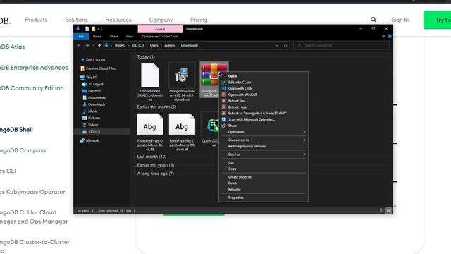Expand the Earlier this year (18) group
451x254 pixels.
pyautogui.click(x=135, y=165)
